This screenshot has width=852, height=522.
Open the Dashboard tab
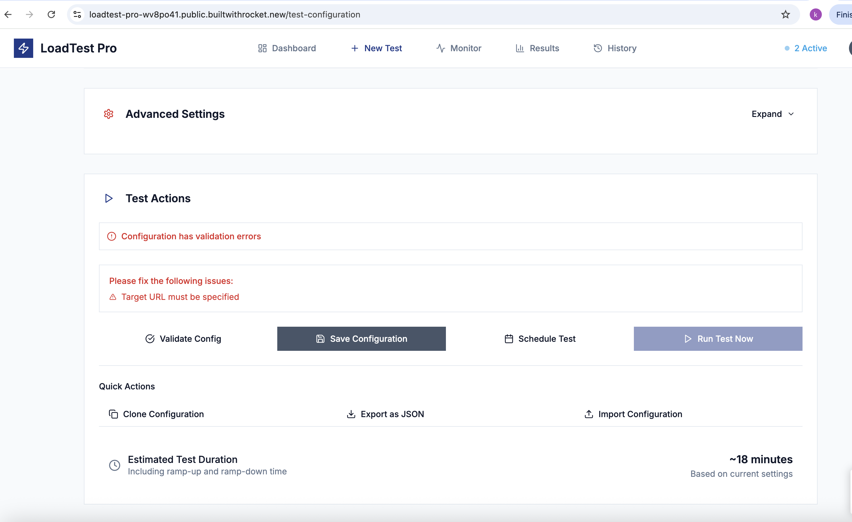(287, 48)
